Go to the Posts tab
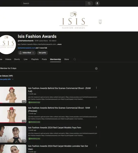The height and width of the screenshot is (153, 138). (x=44, y=59)
